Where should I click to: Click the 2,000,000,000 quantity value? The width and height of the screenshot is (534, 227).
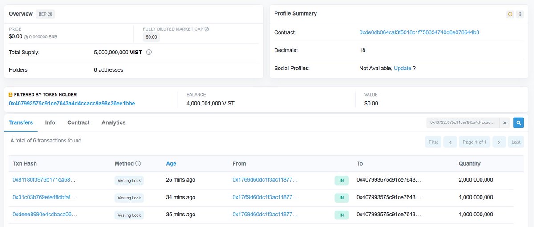pos(476,180)
